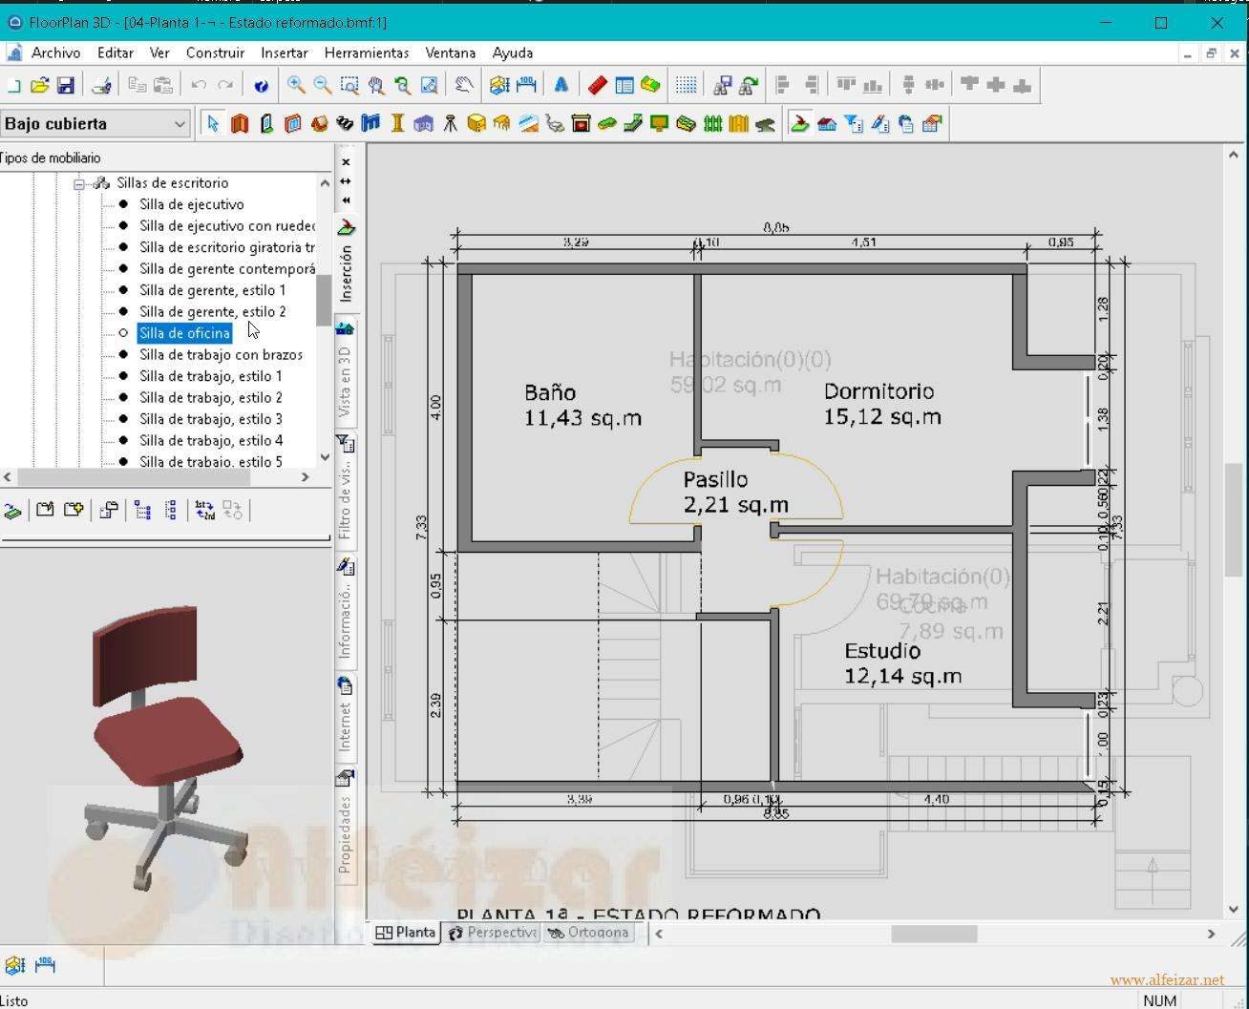This screenshot has height=1009, width=1249.
Task: Select the arrow pointer selection tool
Action: [x=212, y=123]
